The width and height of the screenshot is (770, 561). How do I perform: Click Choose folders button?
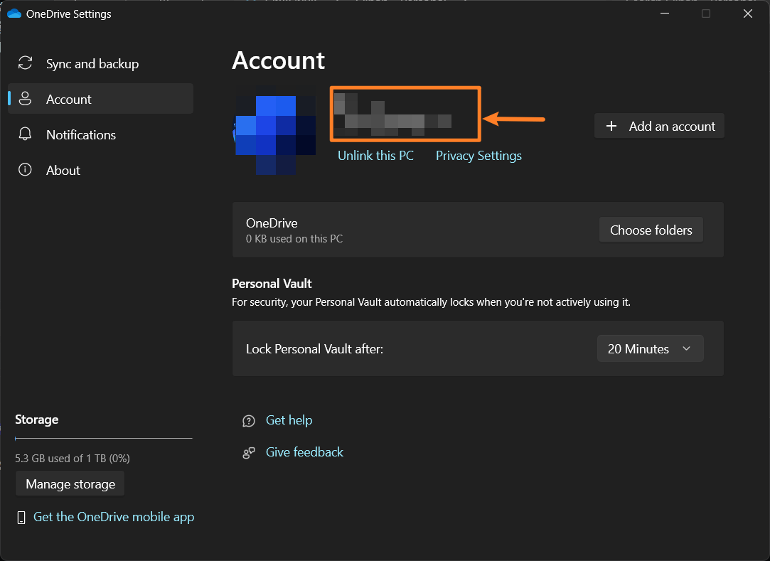click(651, 230)
